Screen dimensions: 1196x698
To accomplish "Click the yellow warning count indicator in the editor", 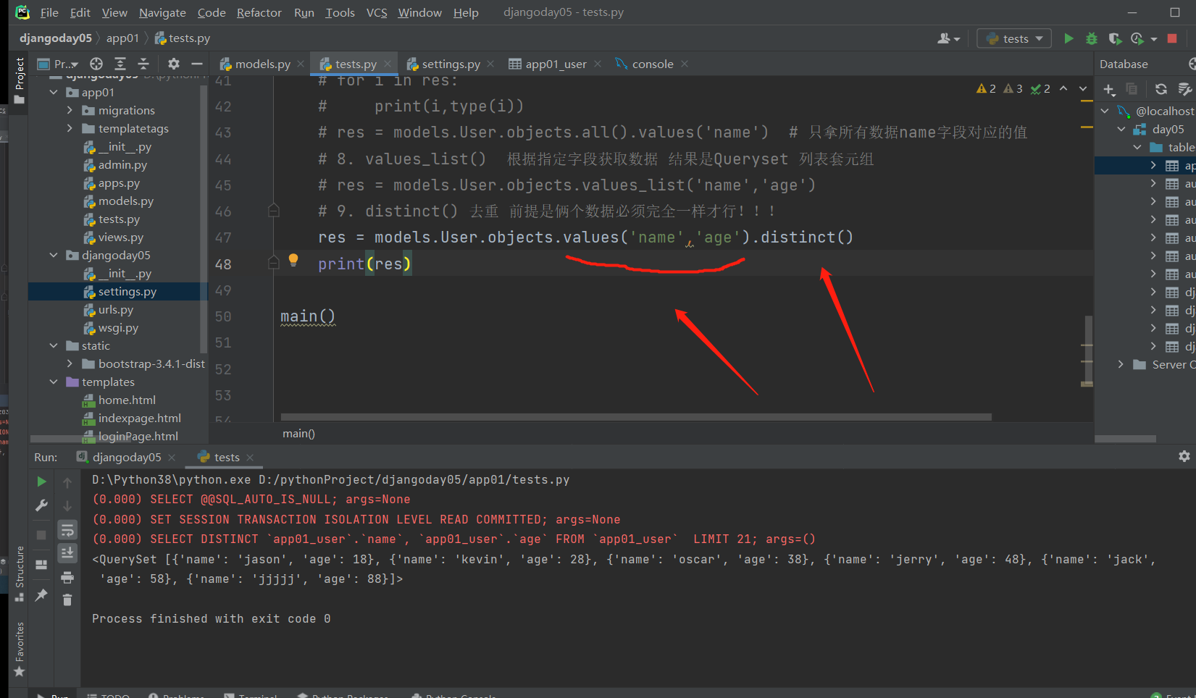I will pyautogui.click(x=986, y=88).
